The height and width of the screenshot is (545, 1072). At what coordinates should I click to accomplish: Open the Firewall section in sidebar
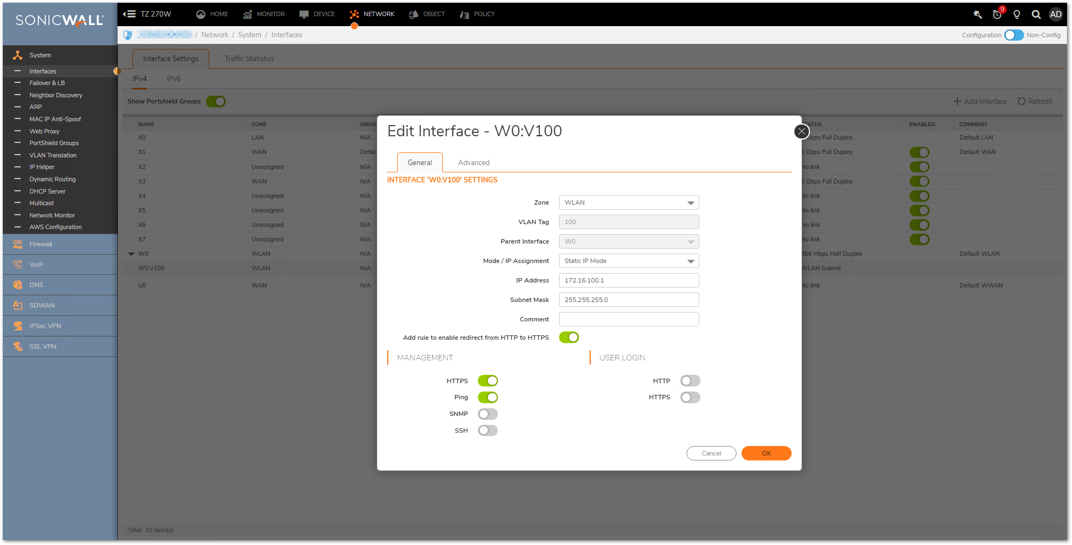click(41, 244)
